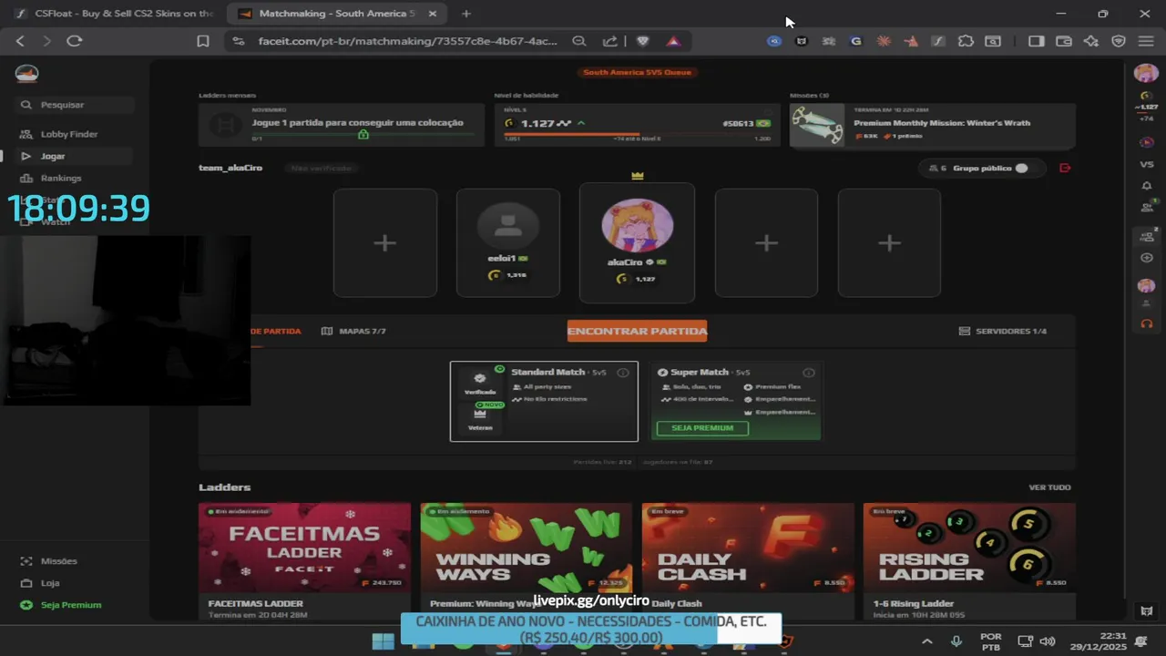Toggle the Verificado match filter
Image resolution: width=1166 pixels, height=656 pixels.
point(480,383)
